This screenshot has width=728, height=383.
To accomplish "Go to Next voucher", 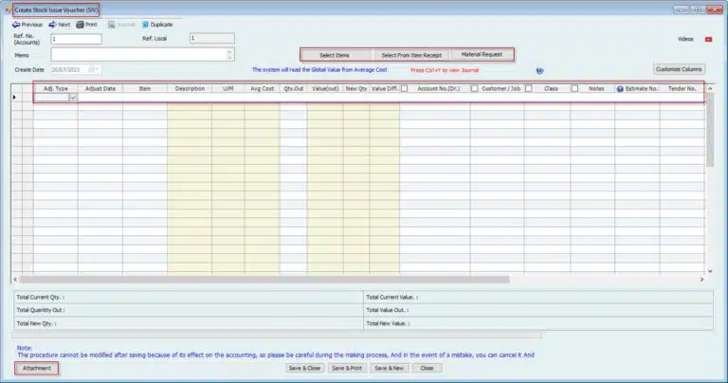I will click(60, 25).
